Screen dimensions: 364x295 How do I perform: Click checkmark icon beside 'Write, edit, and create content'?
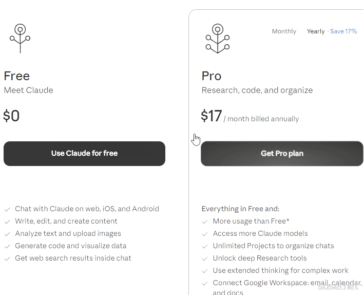coord(7,222)
